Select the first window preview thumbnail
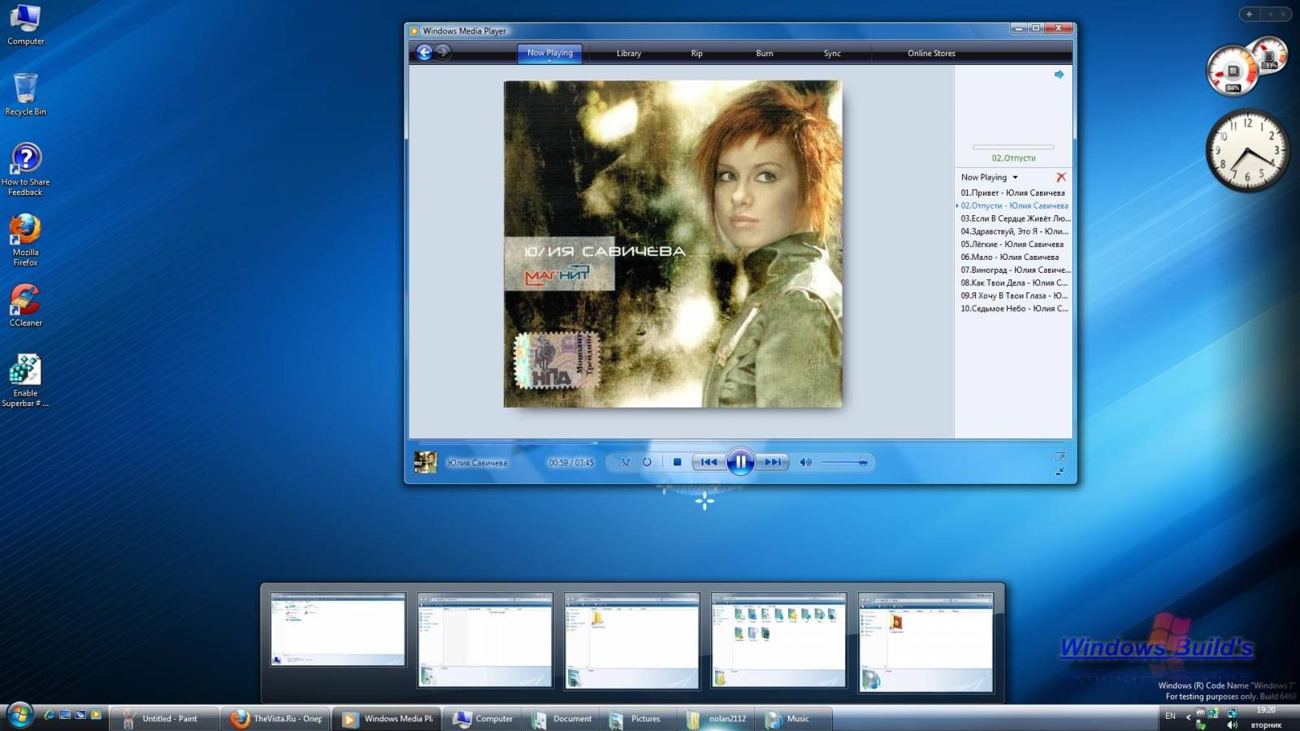This screenshot has width=1300, height=731. tap(338, 629)
